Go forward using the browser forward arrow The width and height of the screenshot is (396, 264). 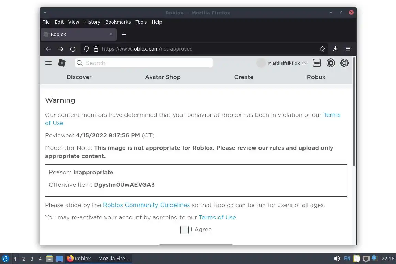tap(60, 49)
